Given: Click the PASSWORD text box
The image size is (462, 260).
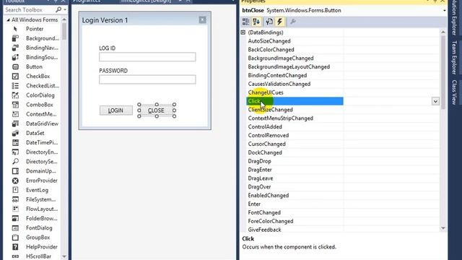Looking at the screenshot, I should click(147, 79).
